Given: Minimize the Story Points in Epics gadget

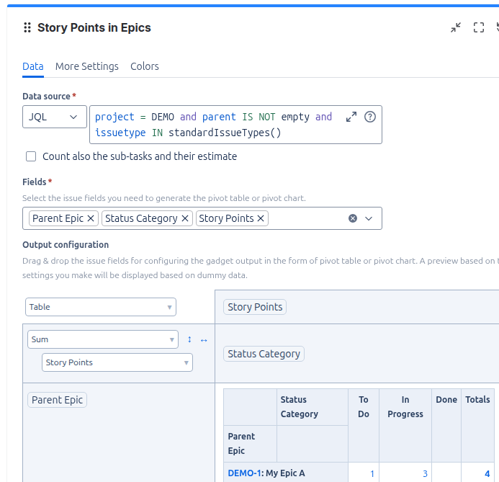Looking at the screenshot, I should click(456, 27).
